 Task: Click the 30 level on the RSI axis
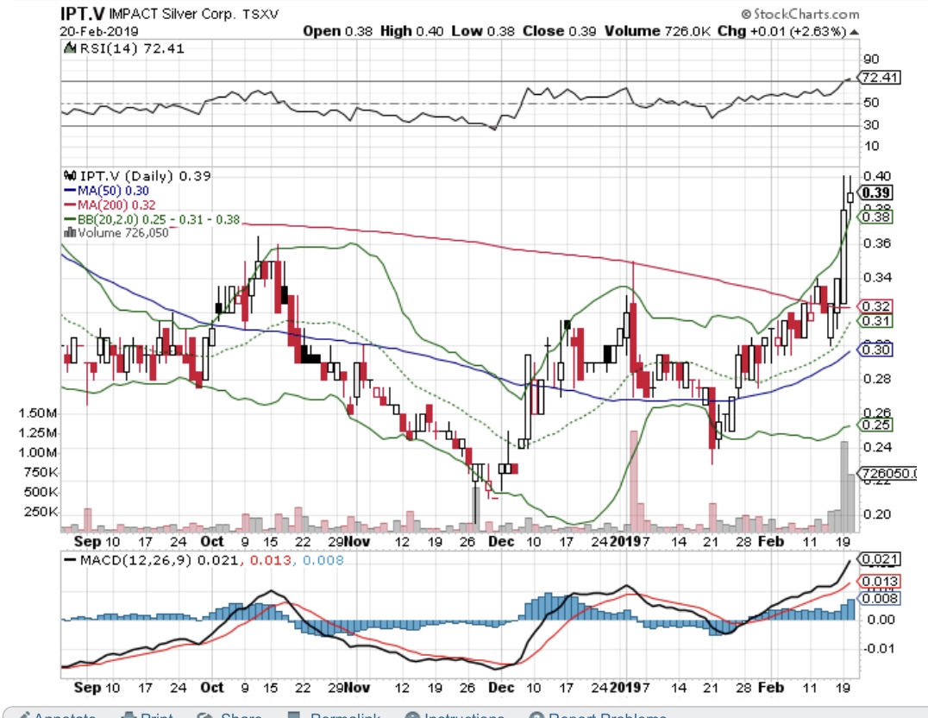[870, 124]
